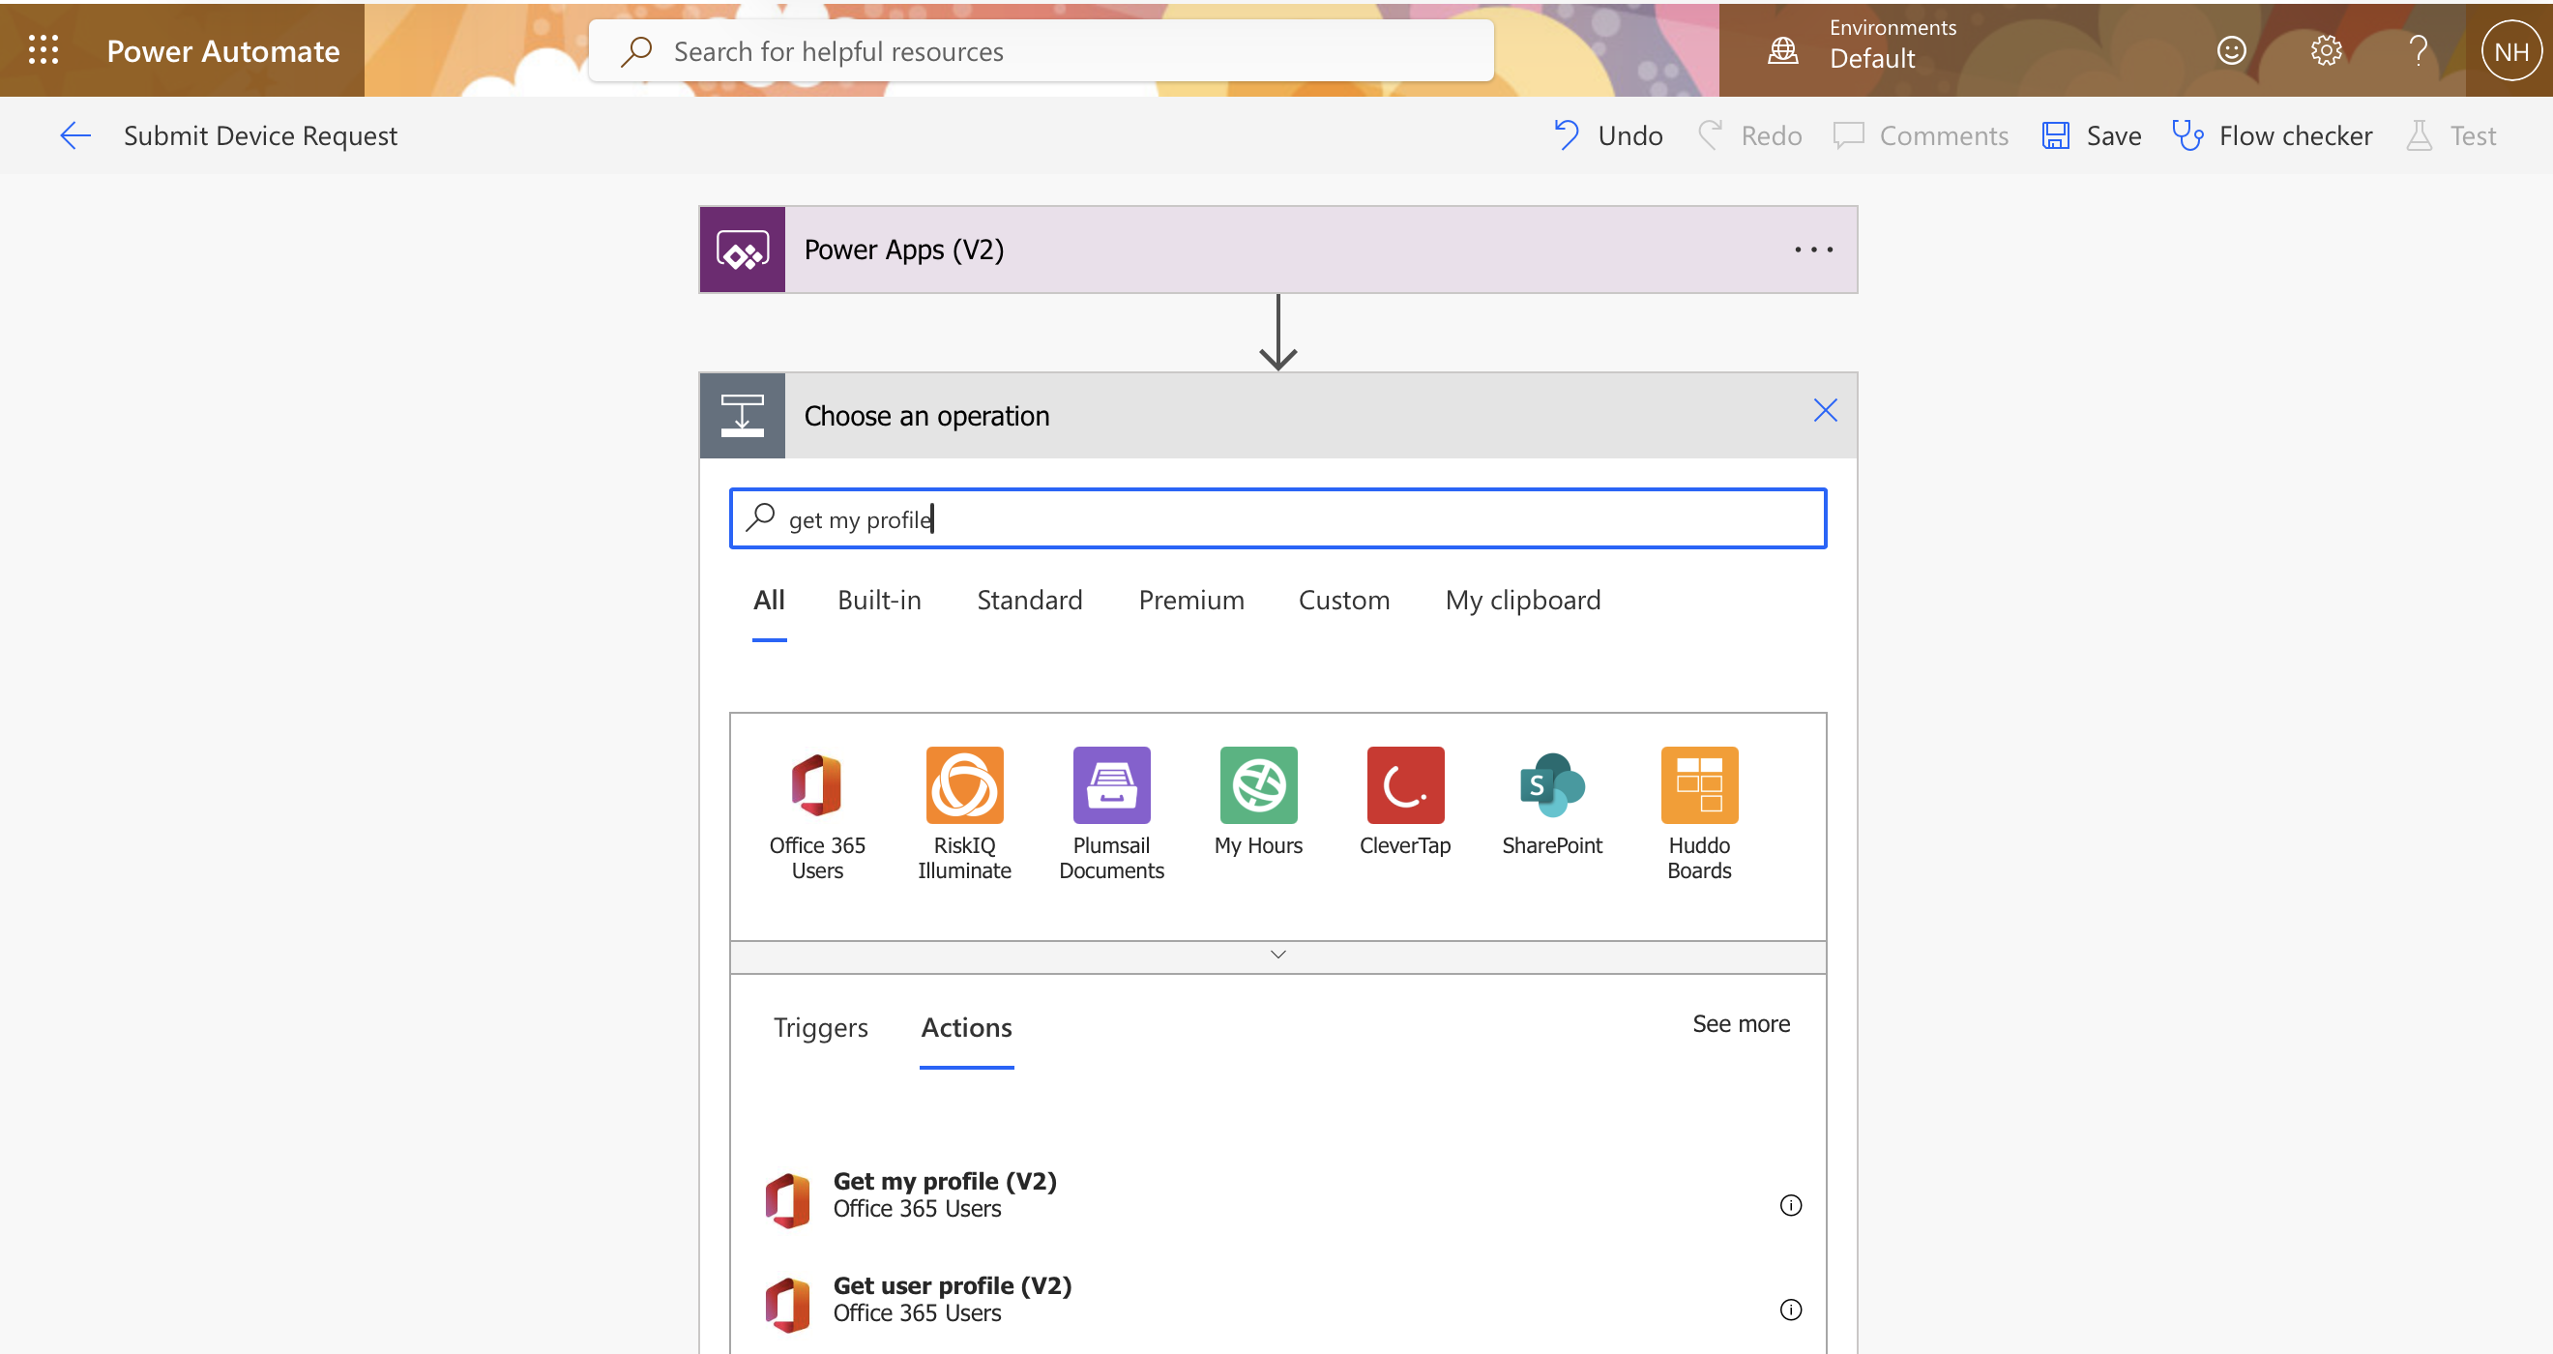Click the magnifier icon in operation search

coord(760,517)
